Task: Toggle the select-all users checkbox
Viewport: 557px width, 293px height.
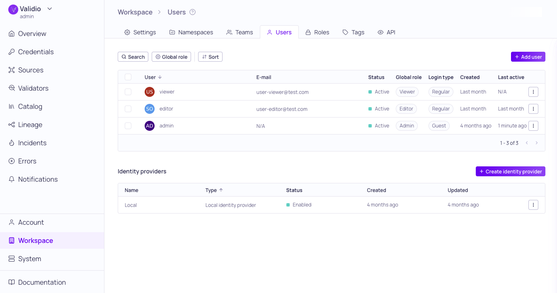Action: point(128,77)
